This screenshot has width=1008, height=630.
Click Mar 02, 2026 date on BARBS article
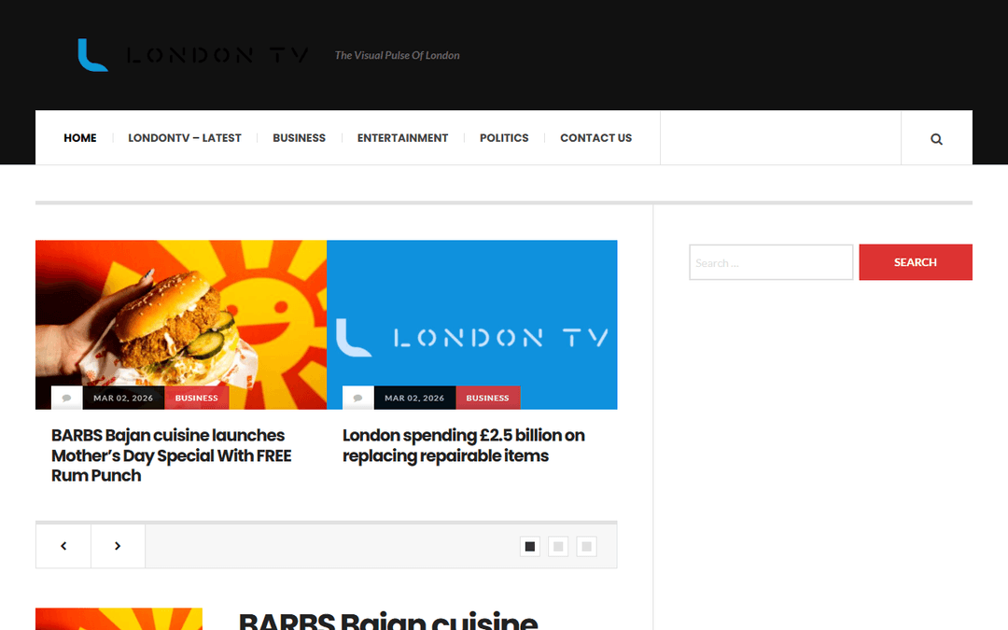click(123, 398)
